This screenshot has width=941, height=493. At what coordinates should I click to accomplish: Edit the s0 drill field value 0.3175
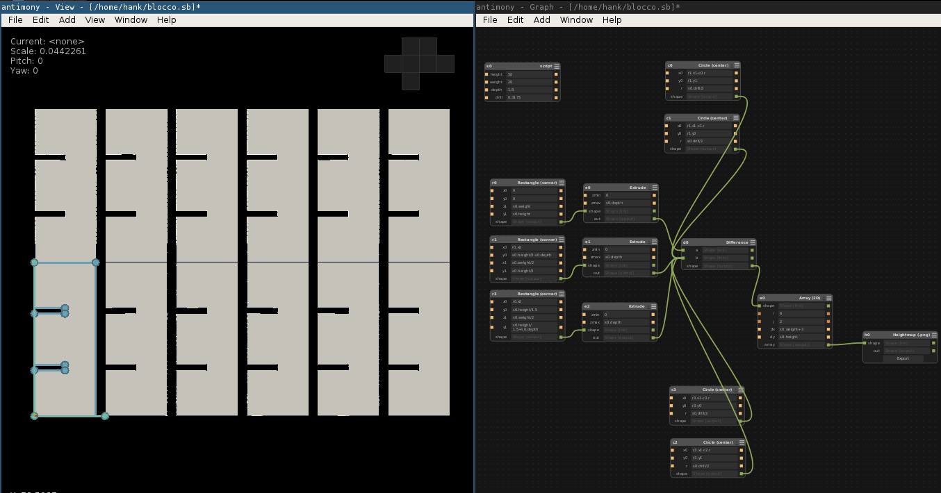[529, 97]
